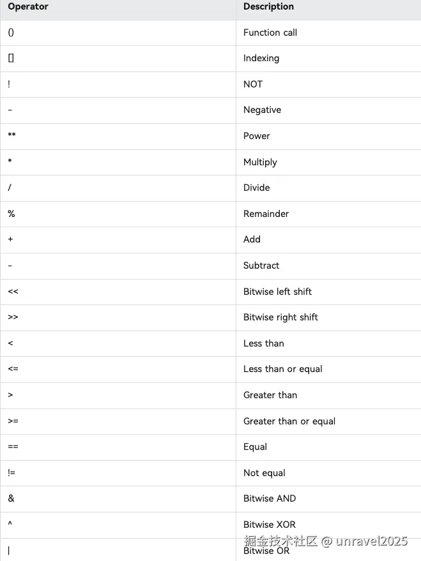Click the "Less than or equal" description
The image size is (421, 561).
point(283,369)
